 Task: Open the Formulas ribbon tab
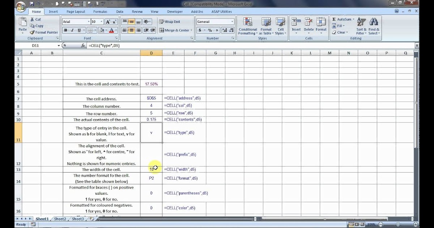coord(100,12)
